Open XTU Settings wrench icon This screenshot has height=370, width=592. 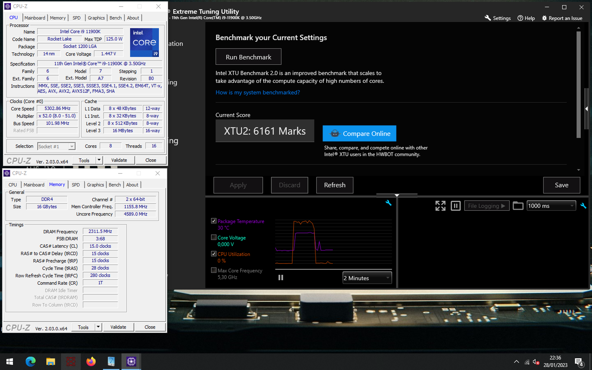pos(488,18)
